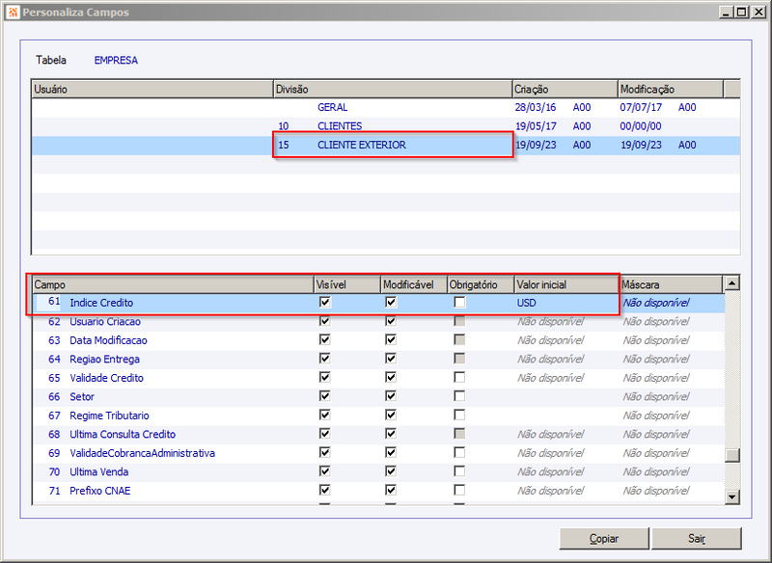The height and width of the screenshot is (563, 772).
Task: Click the application icon in the title bar
Action: tap(13, 12)
